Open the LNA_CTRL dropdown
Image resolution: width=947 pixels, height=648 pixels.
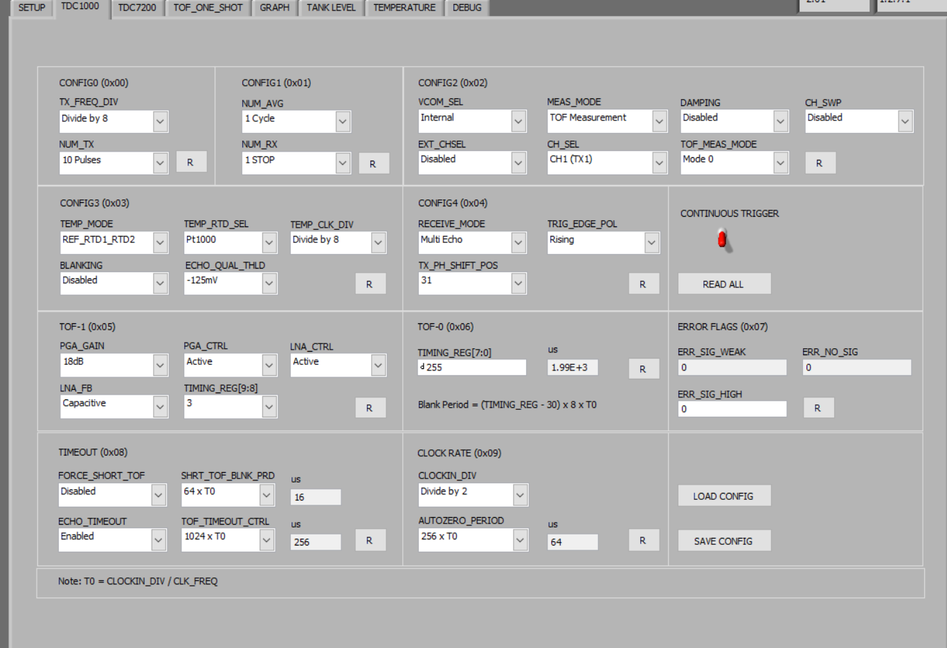pyautogui.click(x=338, y=365)
